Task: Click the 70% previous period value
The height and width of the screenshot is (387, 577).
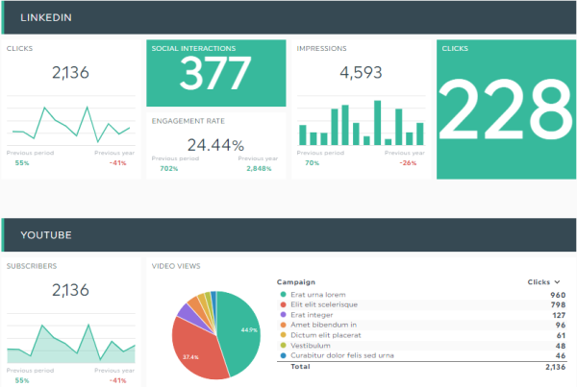Action: point(312,163)
